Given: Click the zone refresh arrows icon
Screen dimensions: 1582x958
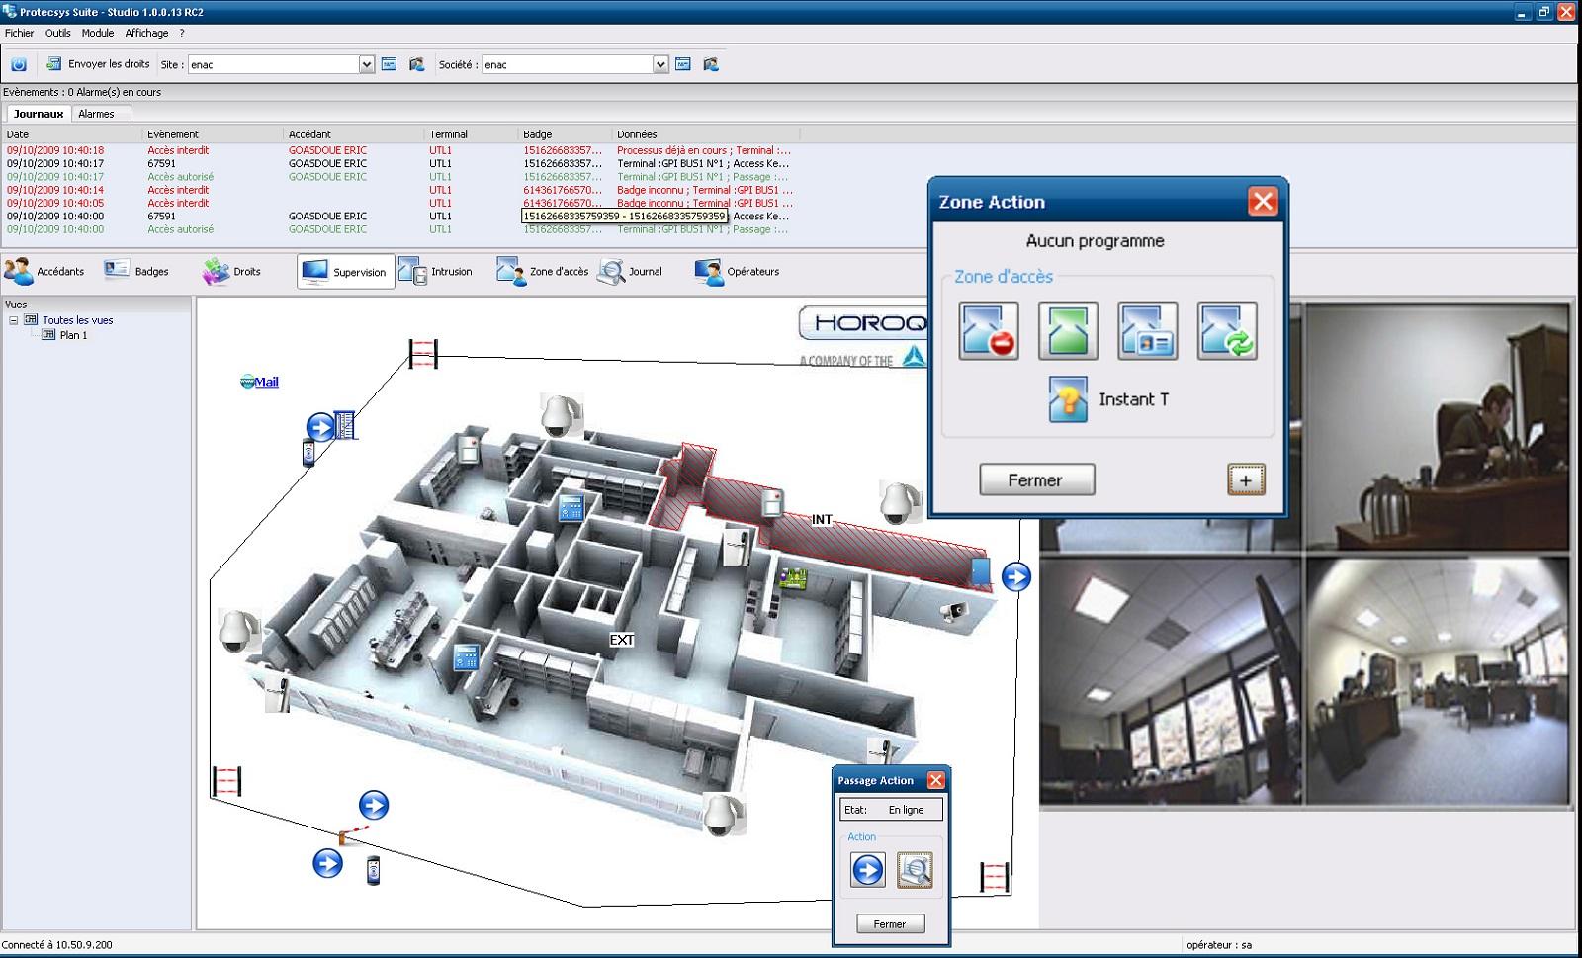Looking at the screenshot, I should click(1226, 330).
